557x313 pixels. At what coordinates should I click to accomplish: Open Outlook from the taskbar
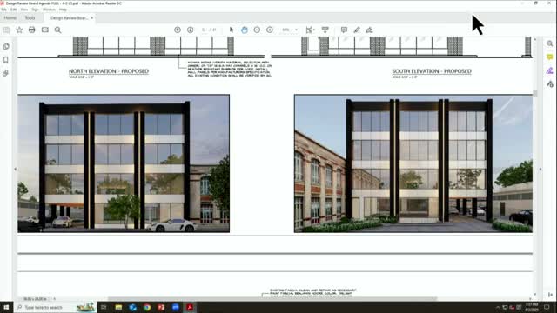[132, 307]
